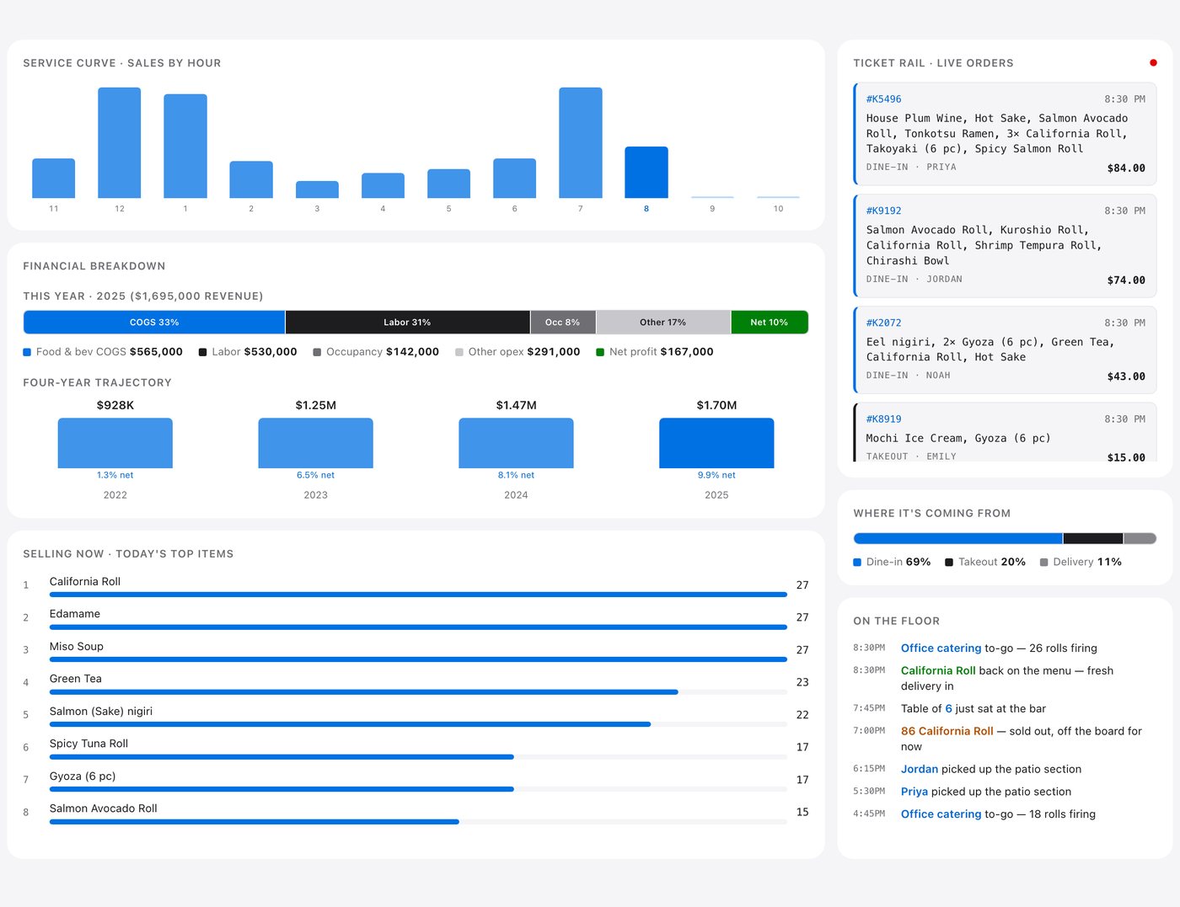Viewport: 1180px width, 907px height.
Task: Select the highlighted 8 o'clock bar
Action: tap(646, 173)
